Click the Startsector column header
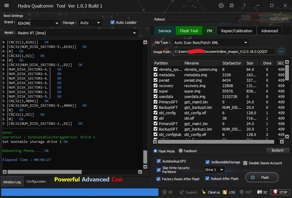This screenshot has width=292, height=198. pos(232,63)
